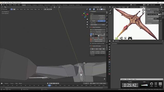
Task: Click the current frame number field in timeline
Action: point(86,83)
